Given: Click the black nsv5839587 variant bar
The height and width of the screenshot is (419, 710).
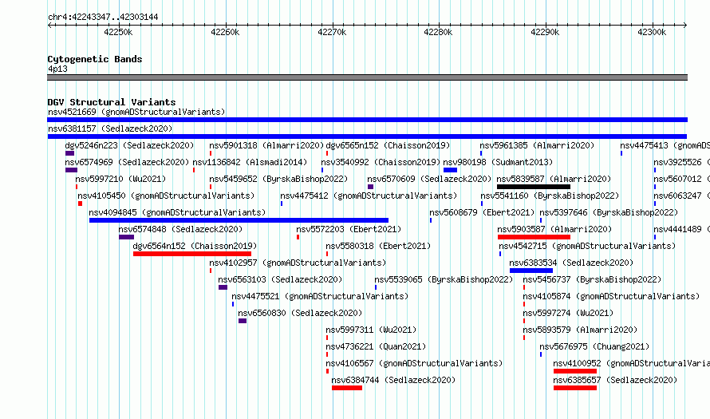Looking at the screenshot, I should click(x=534, y=187).
